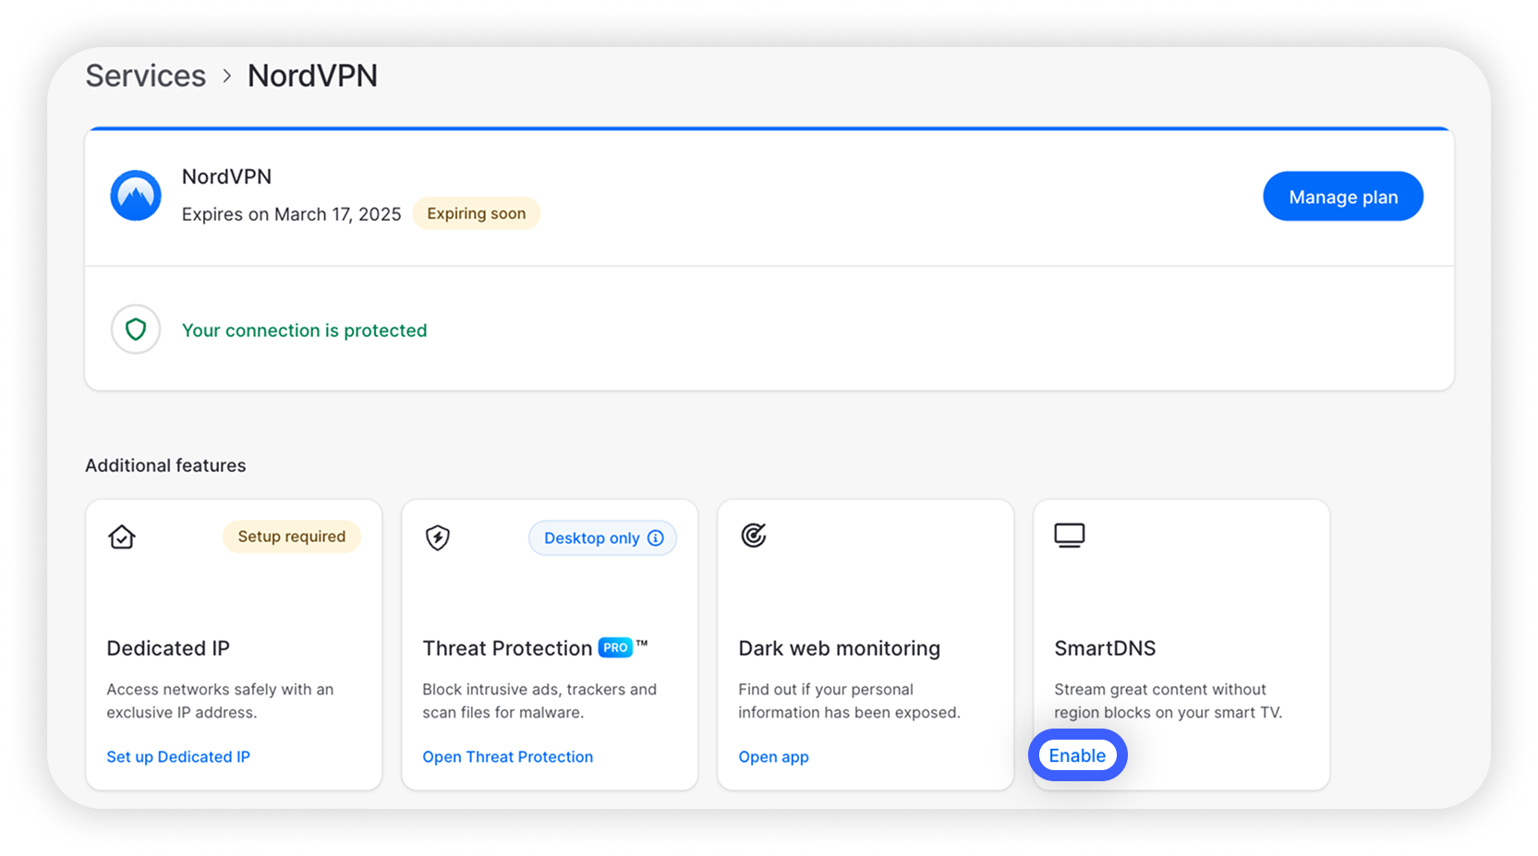Click the Manage plan button
The image size is (1538, 856).
coord(1342,196)
